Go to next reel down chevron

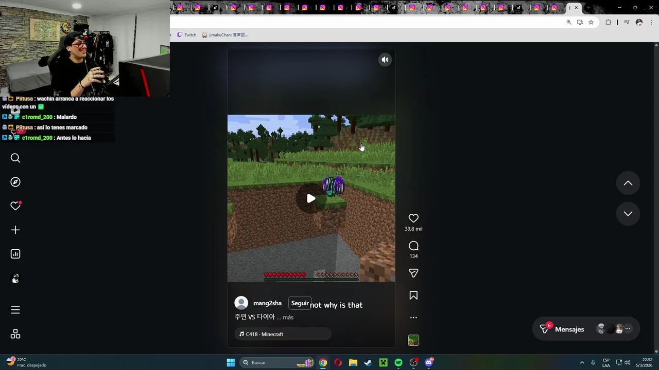pyautogui.click(x=628, y=214)
